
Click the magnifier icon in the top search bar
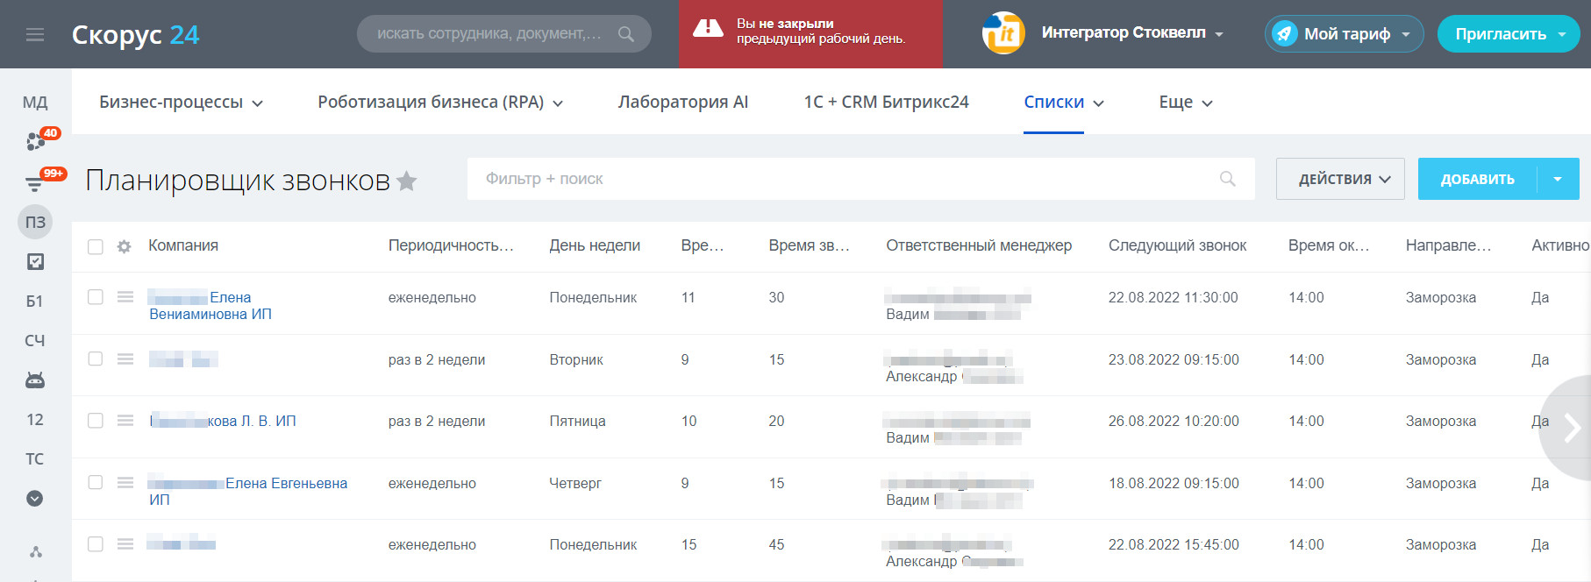coord(626,34)
